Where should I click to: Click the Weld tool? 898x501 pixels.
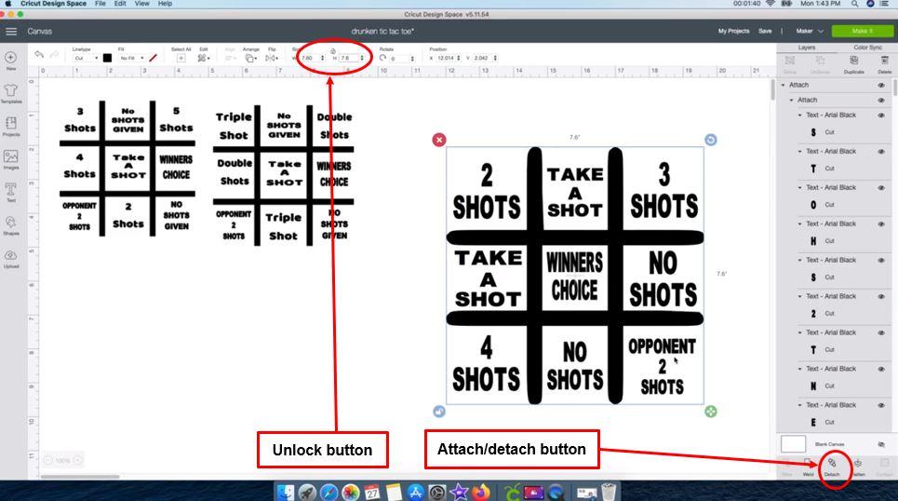(808, 467)
